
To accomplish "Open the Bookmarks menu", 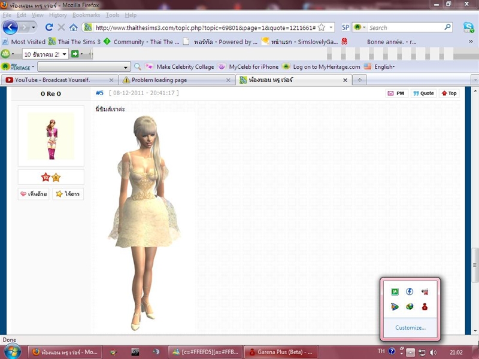I will click(x=86, y=15).
